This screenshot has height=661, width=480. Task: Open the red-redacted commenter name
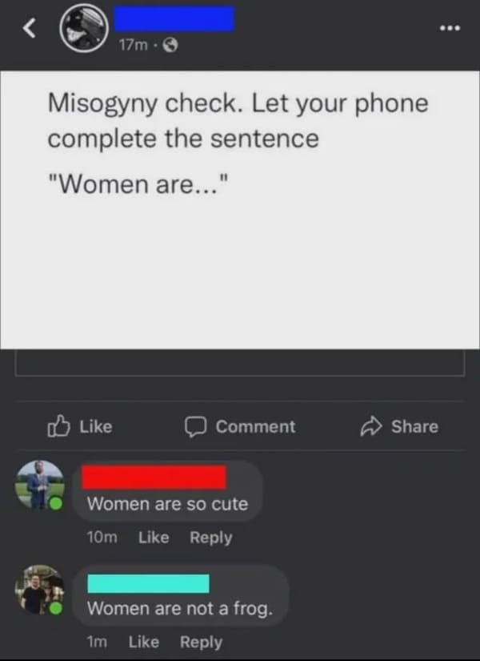coord(154,478)
